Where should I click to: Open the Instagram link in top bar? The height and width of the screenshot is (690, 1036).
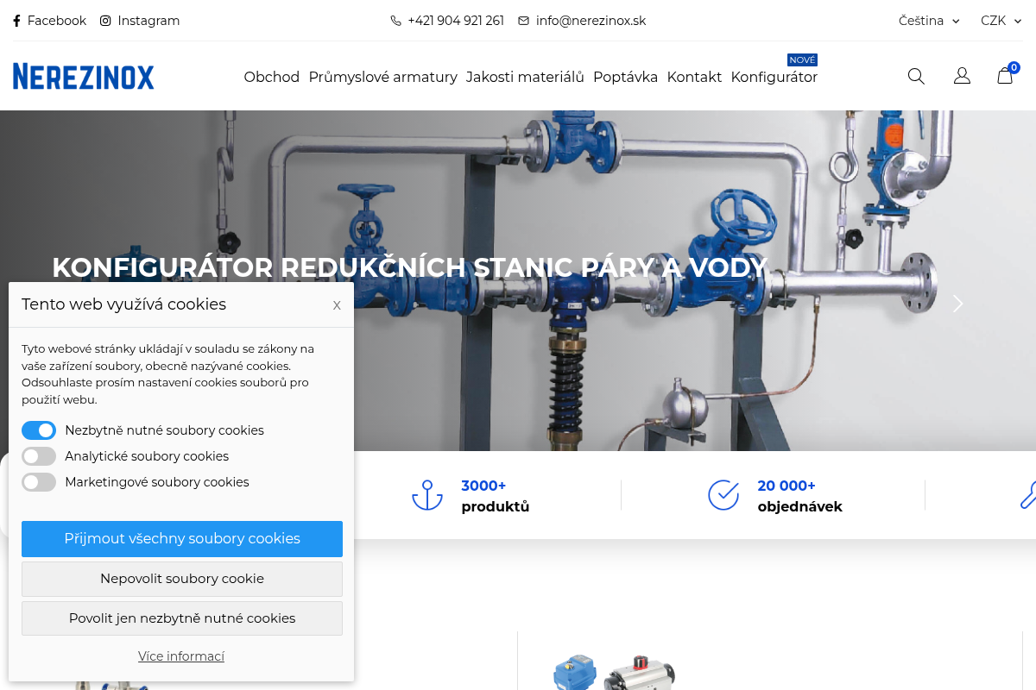(x=140, y=21)
